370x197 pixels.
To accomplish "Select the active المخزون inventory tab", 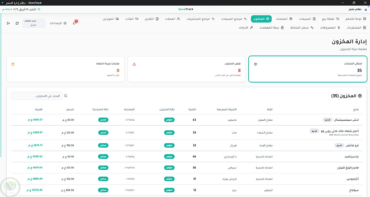I will [261, 19].
